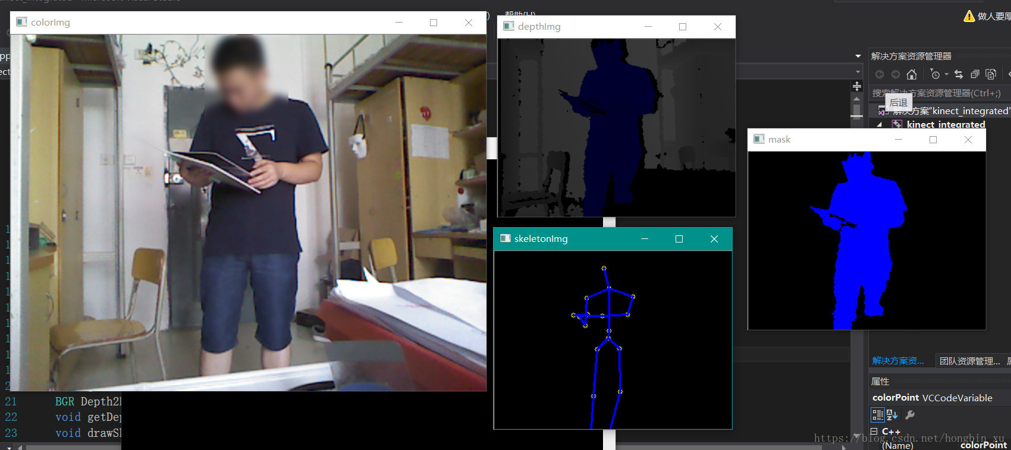This screenshot has height=450, width=1011.
Task: Click the mask window title text
Action: pos(779,140)
